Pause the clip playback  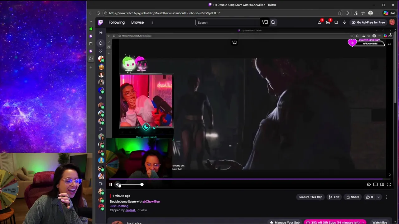pos(111,184)
